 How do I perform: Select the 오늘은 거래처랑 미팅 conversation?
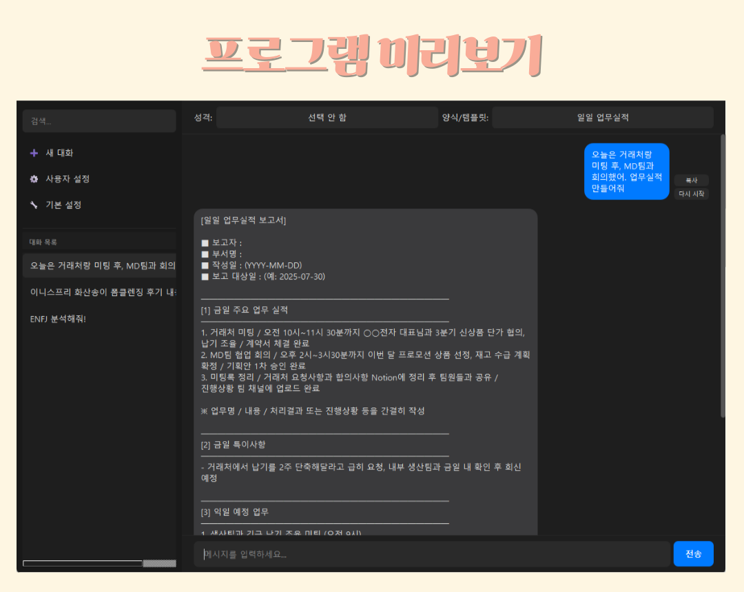pyautogui.click(x=99, y=264)
